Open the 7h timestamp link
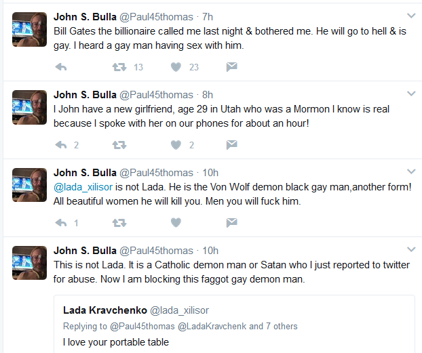The image size is (422, 353). (x=208, y=17)
